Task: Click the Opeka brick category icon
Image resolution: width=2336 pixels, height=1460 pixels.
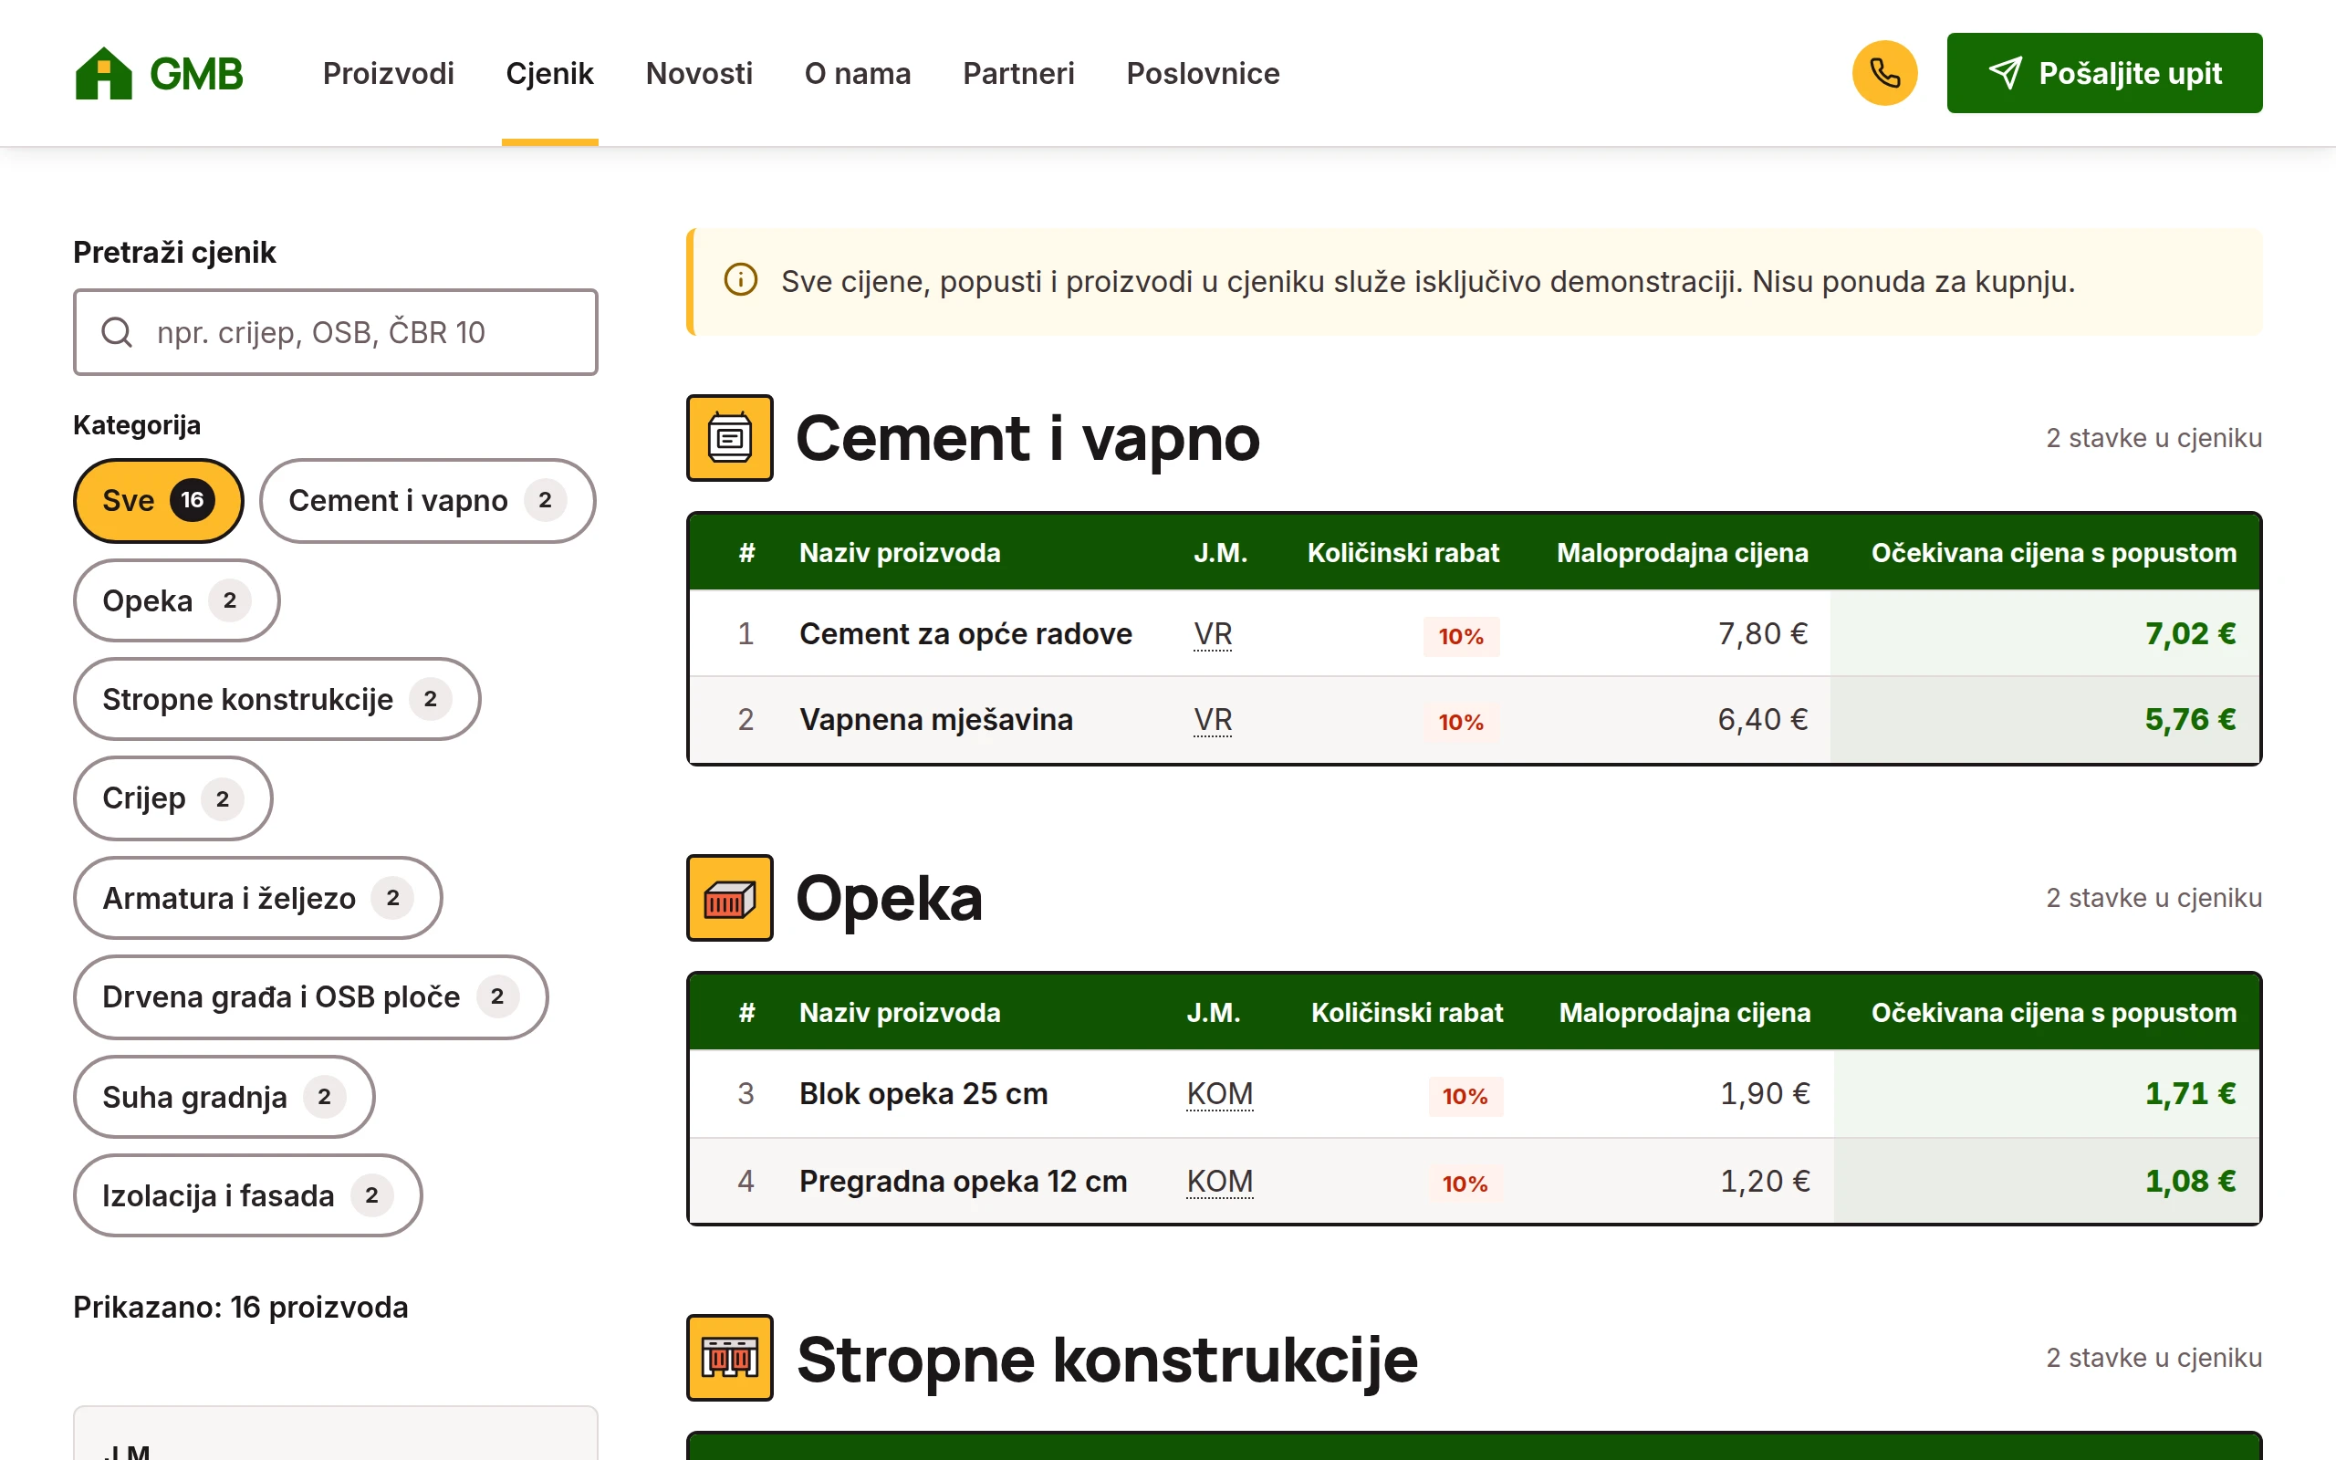Action: pyautogui.click(x=730, y=897)
